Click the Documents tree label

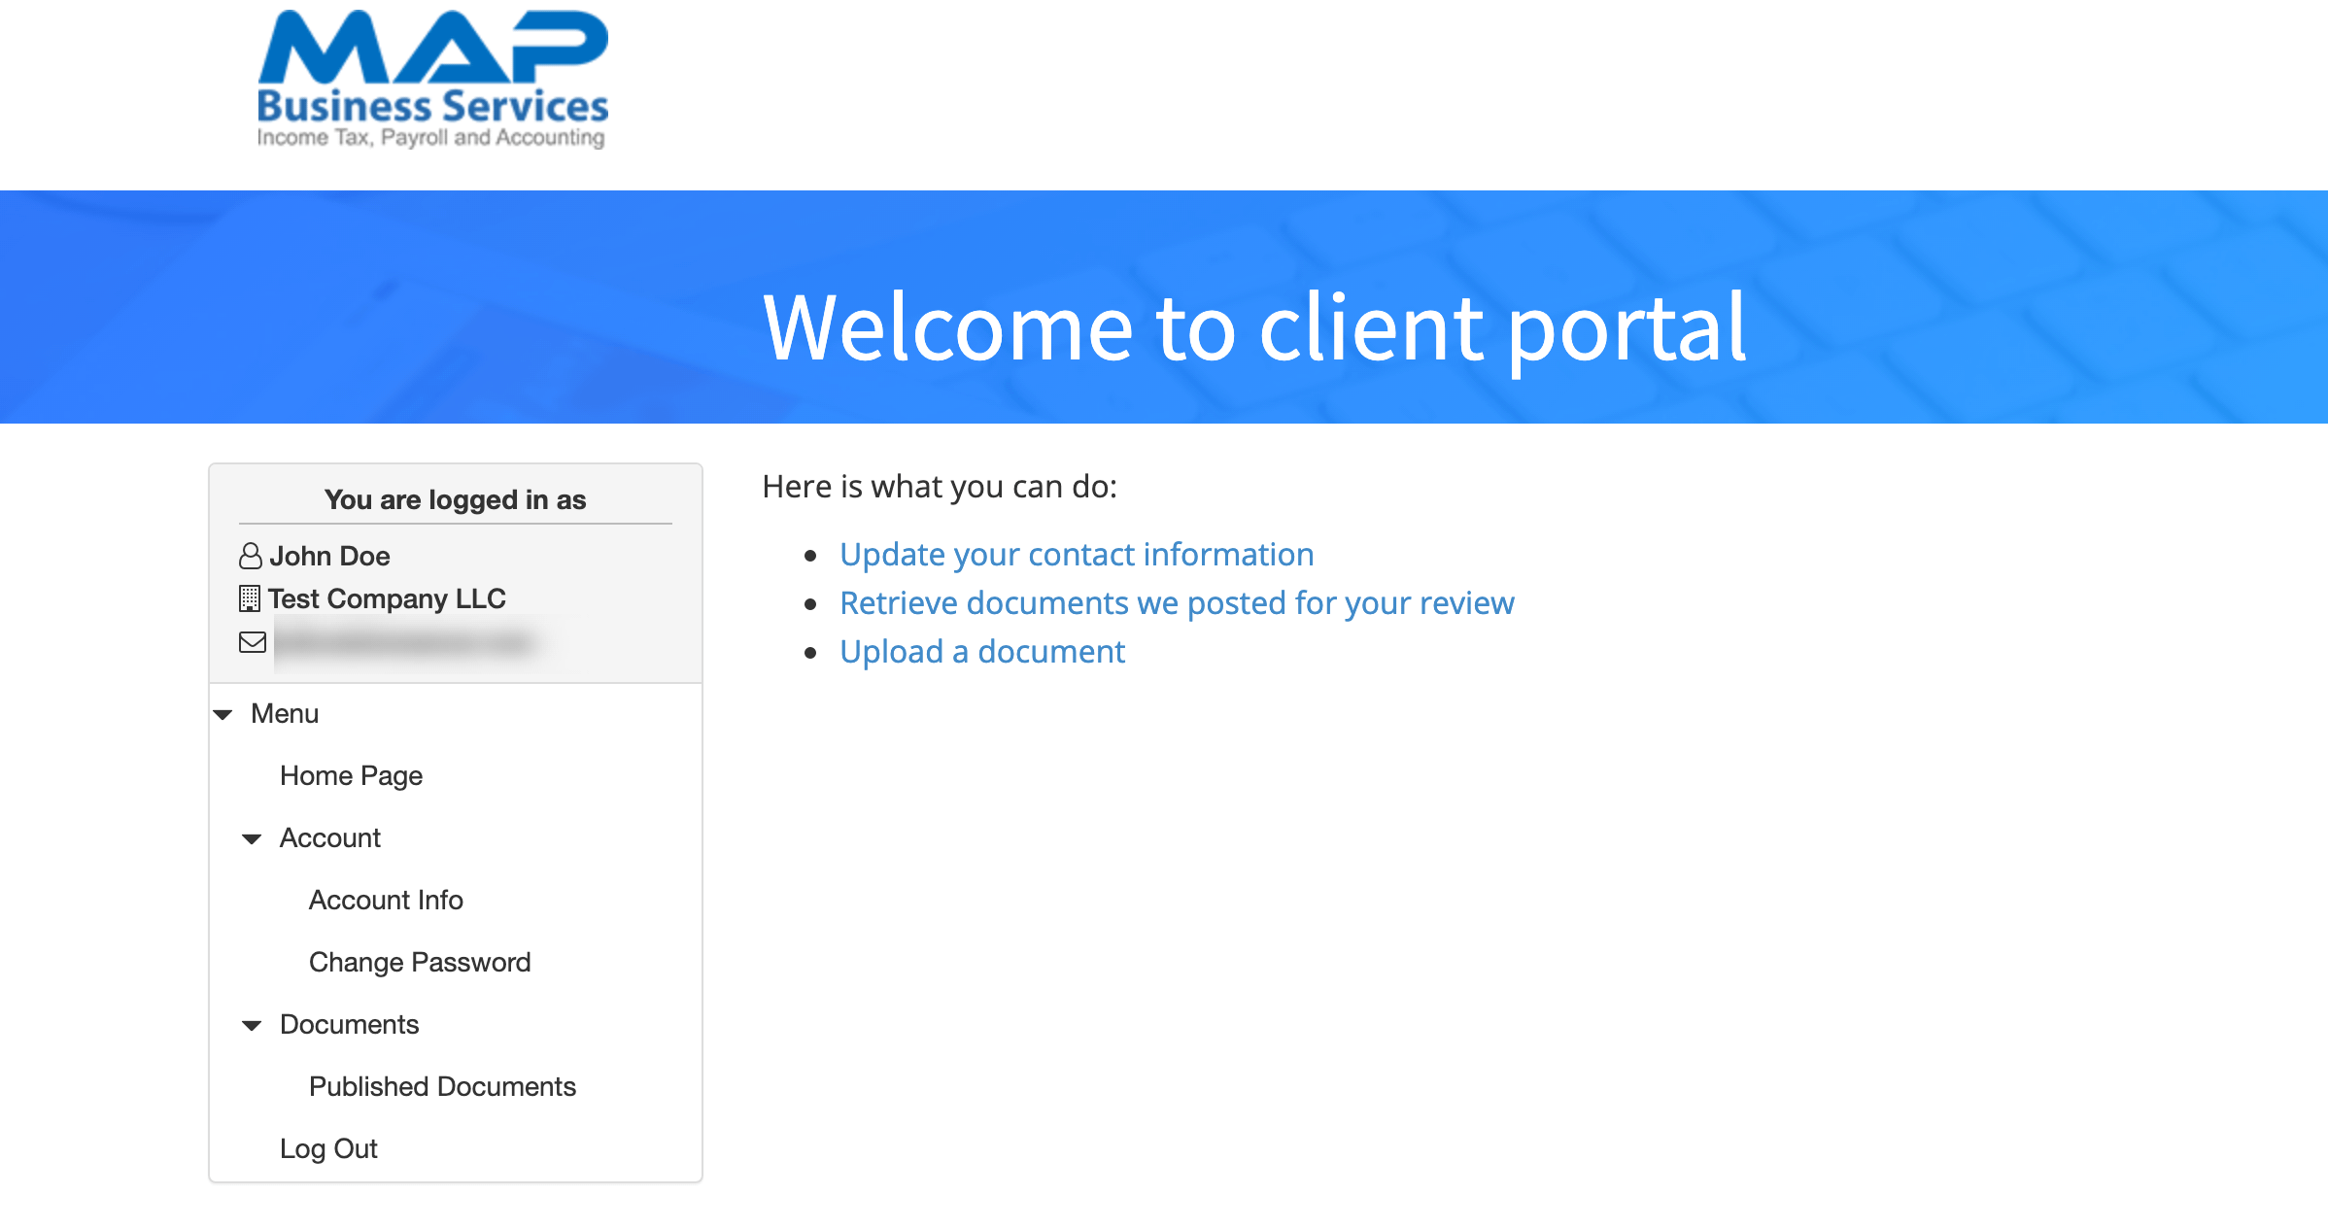(349, 1024)
